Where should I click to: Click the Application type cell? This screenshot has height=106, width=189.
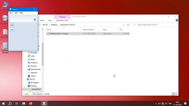point(107,34)
